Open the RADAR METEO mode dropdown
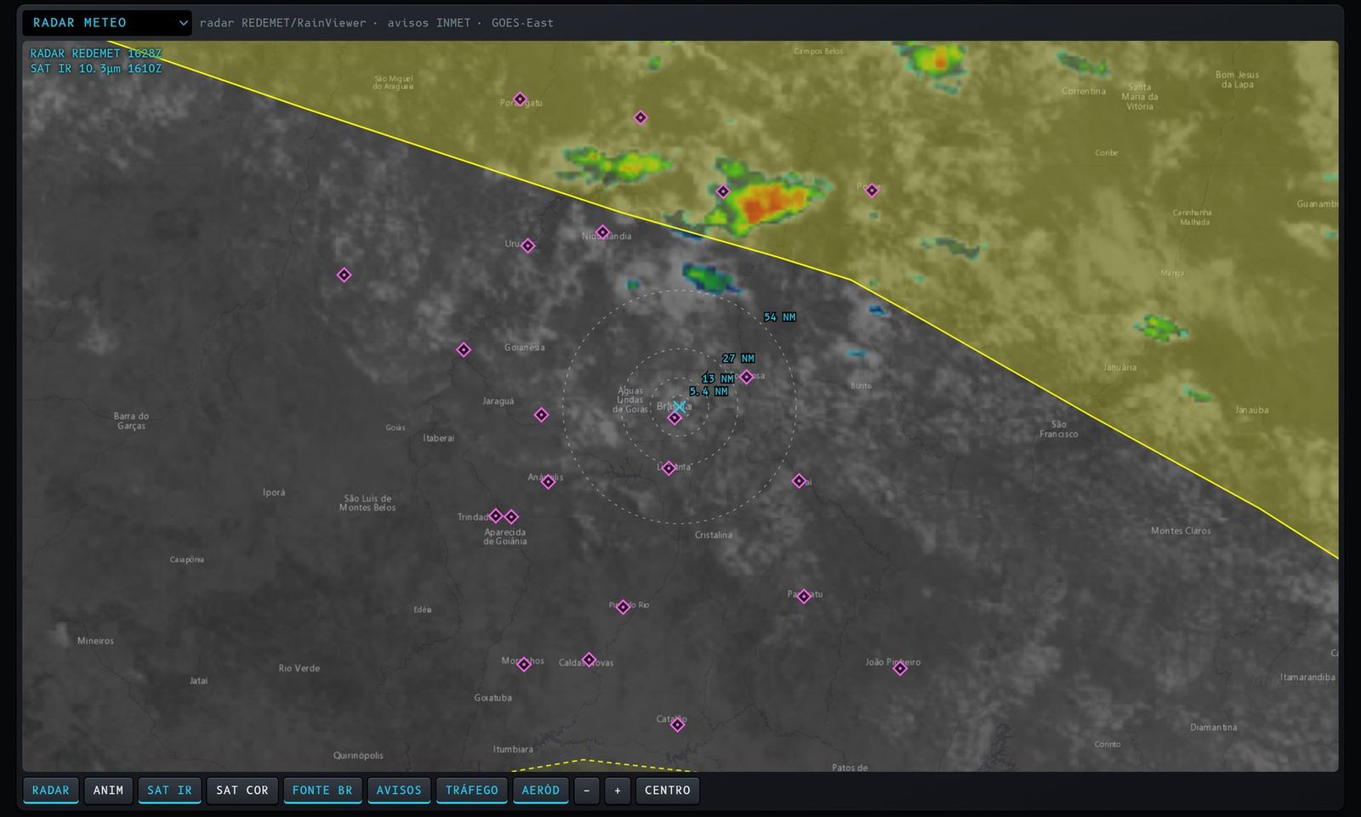 pos(106,23)
